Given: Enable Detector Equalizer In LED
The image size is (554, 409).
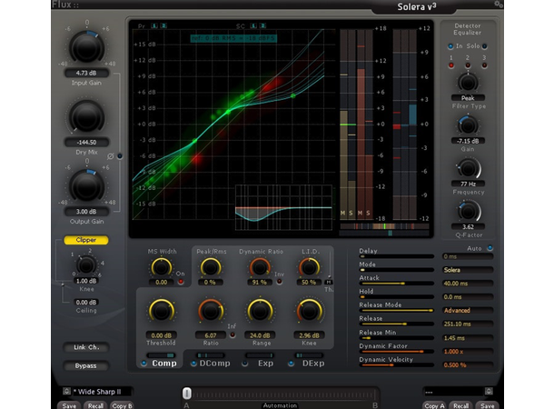Looking at the screenshot, I should pos(450,46).
